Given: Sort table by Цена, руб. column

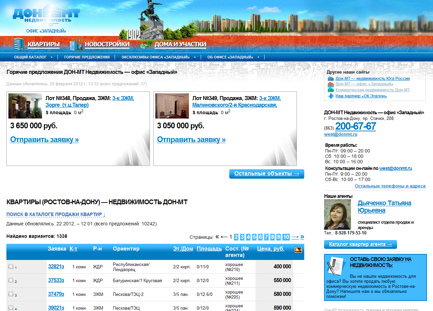Looking at the screenshot, I should point(271,249).
